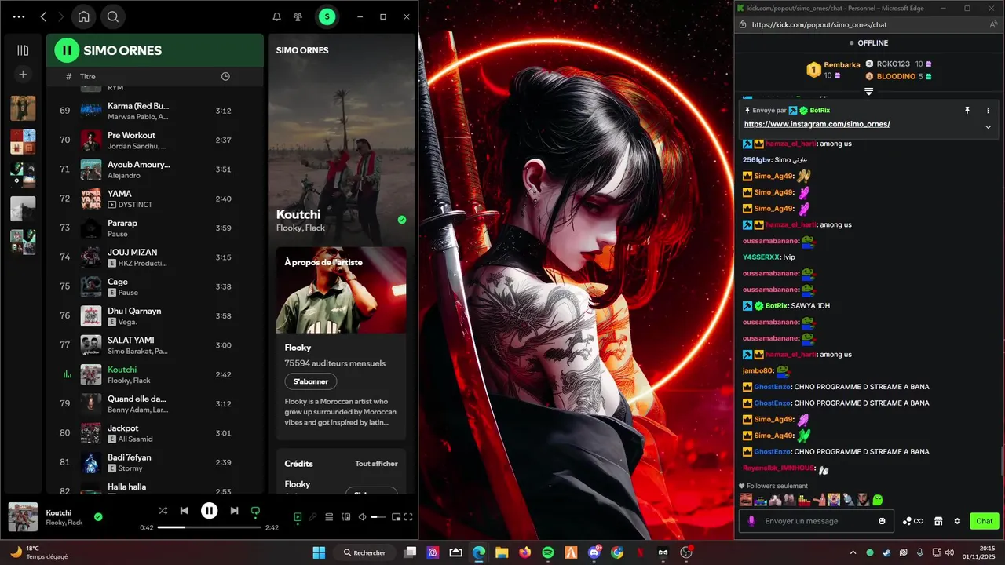Skip to previous track
The height and width of the screenshot is (565, 1005).
184,511
